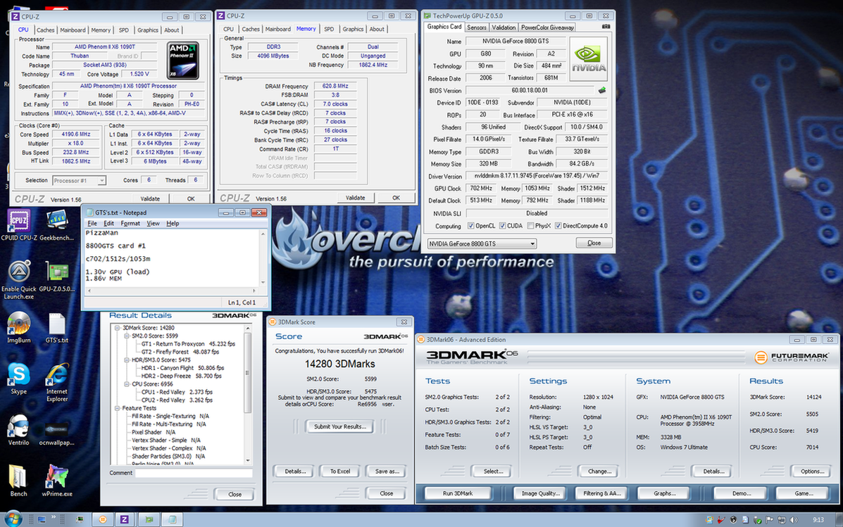Open the Action Center flag tray icon
The width and height of the screenshot is (843, 527).
pos(769,519)
